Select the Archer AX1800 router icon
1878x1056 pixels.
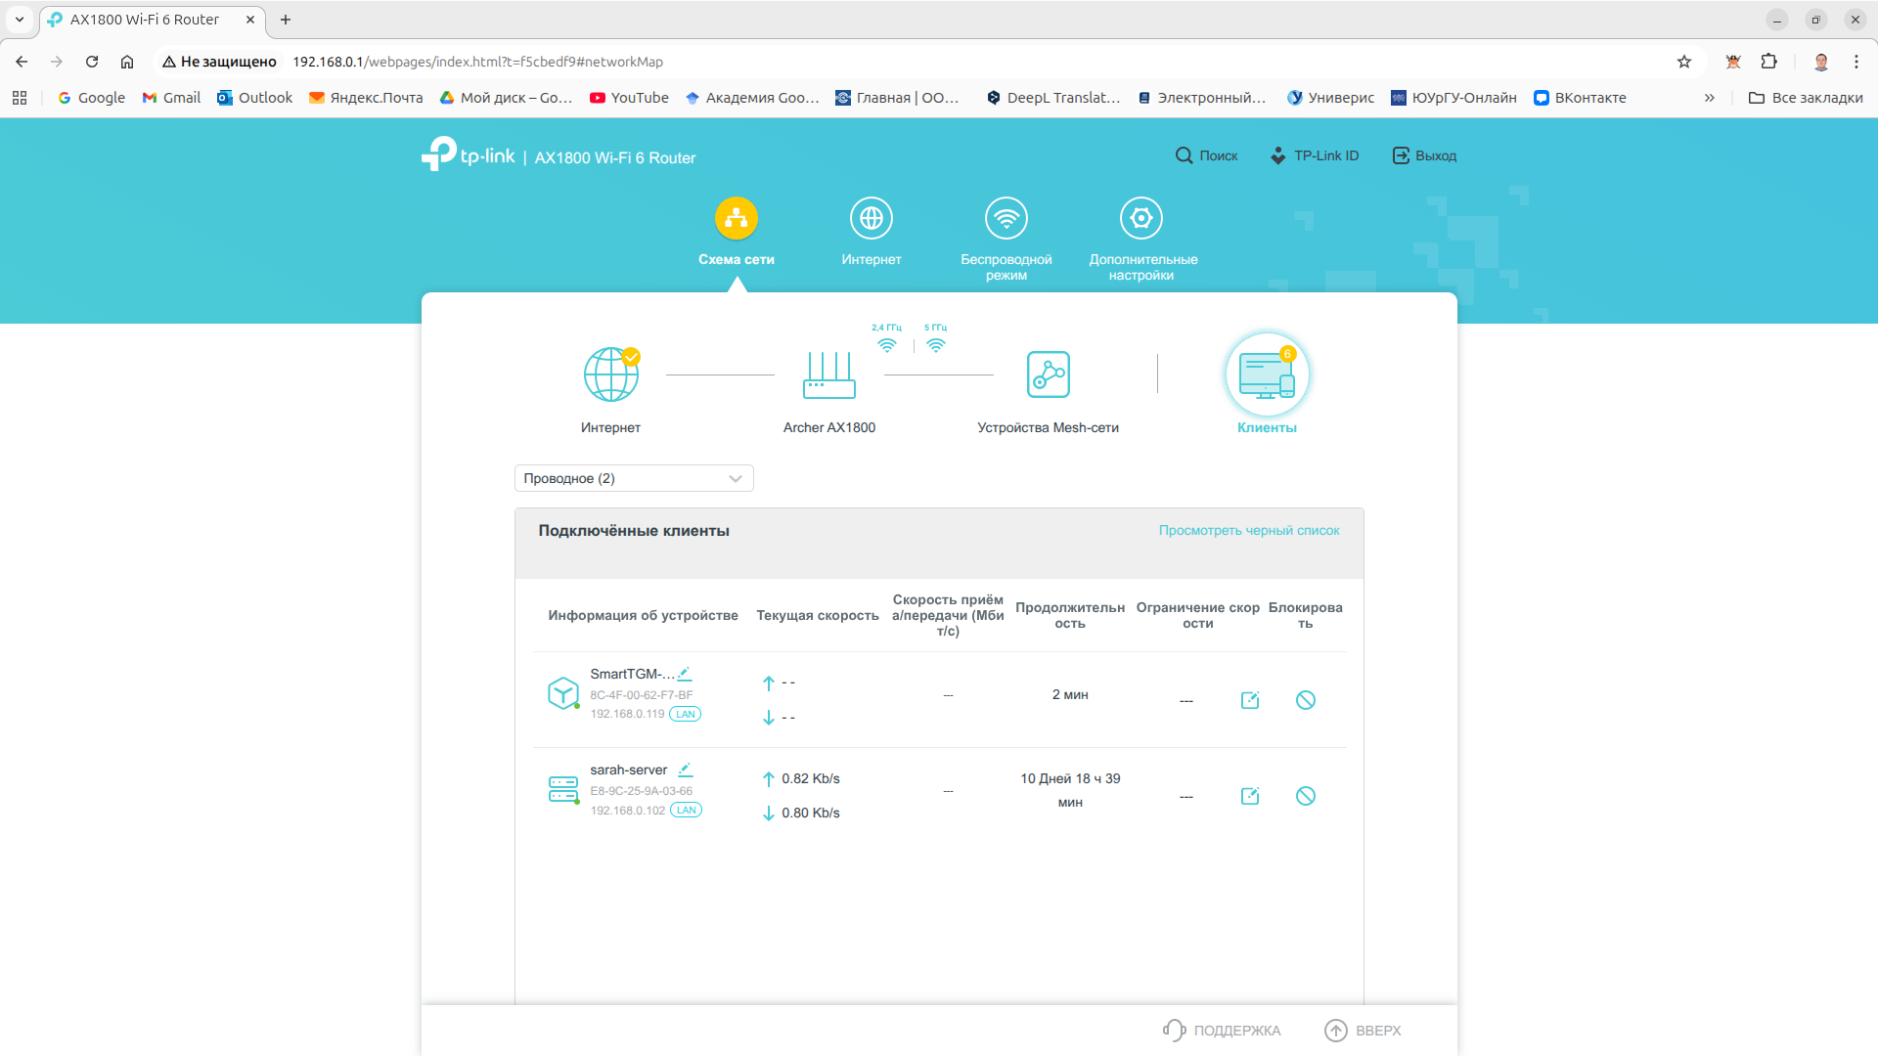tap(828, 374)
